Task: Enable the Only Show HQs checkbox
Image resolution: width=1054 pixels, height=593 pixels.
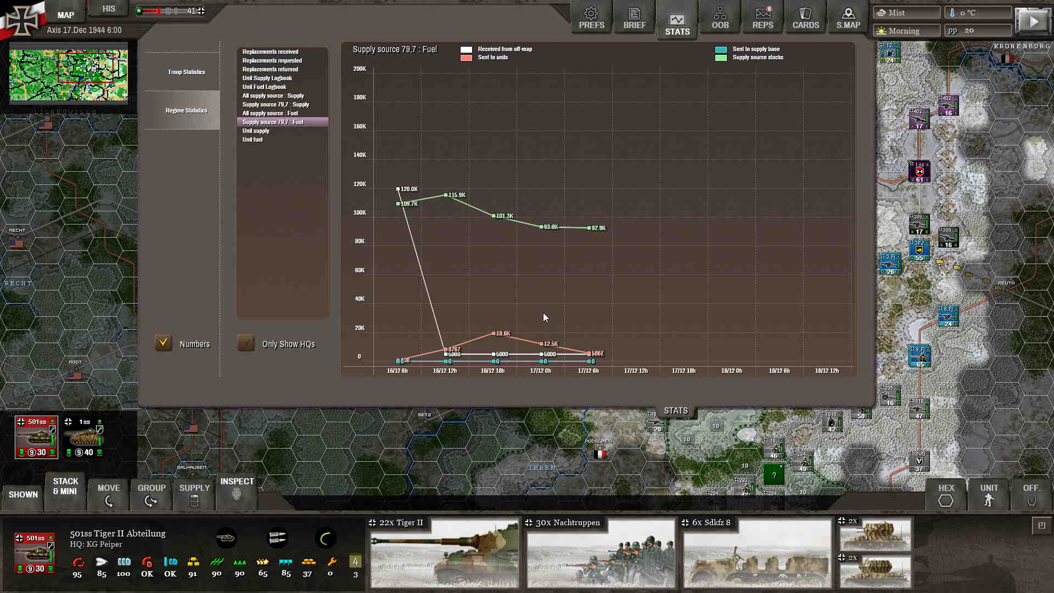Action: pyautogui.click(x=246, y=343)
